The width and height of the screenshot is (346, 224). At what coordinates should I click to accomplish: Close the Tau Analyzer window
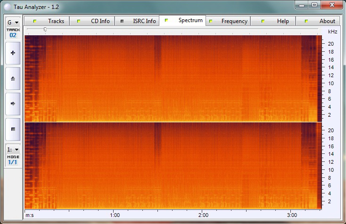point(332,5)
